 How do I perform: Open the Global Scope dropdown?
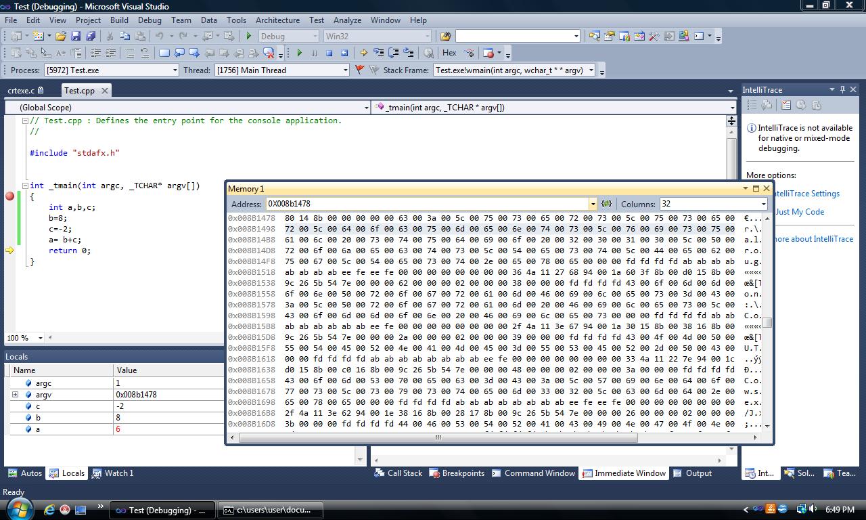(x=187, y=107)
